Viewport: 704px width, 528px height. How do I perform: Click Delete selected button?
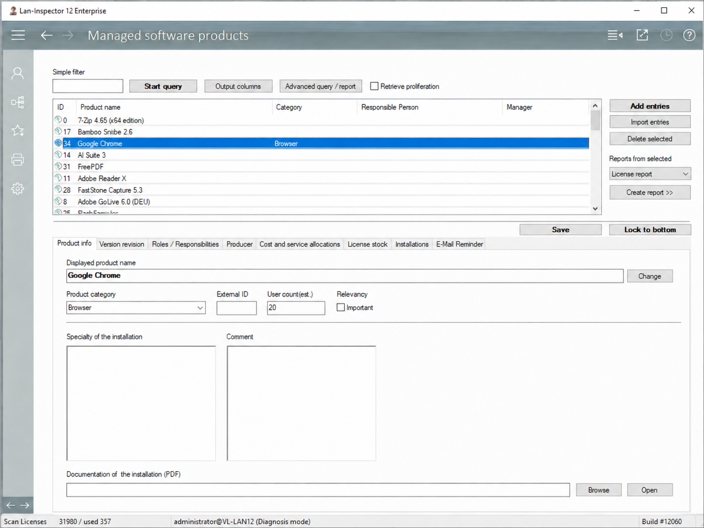pyautogui.click(x=650, y=139)
